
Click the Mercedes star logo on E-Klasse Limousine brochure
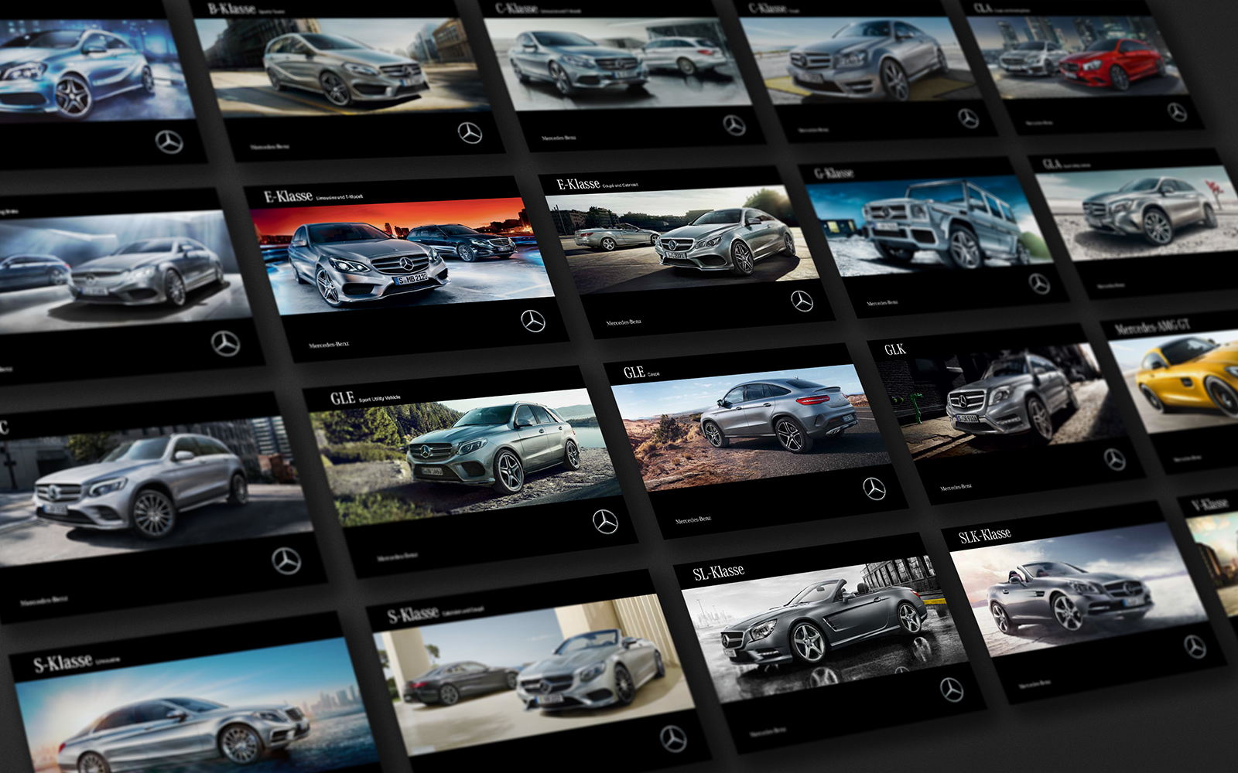coord(532,321)
